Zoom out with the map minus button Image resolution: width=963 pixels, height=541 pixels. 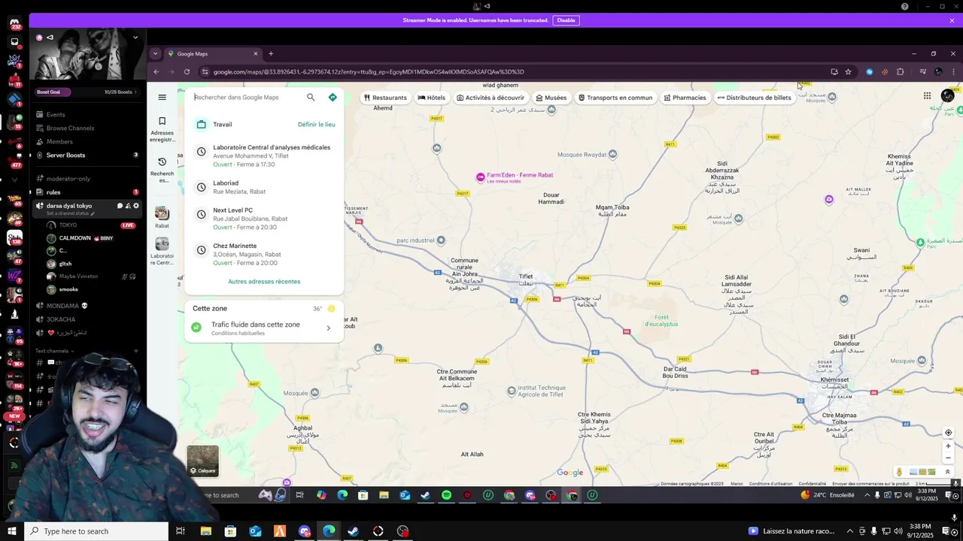tap(948, 458)
